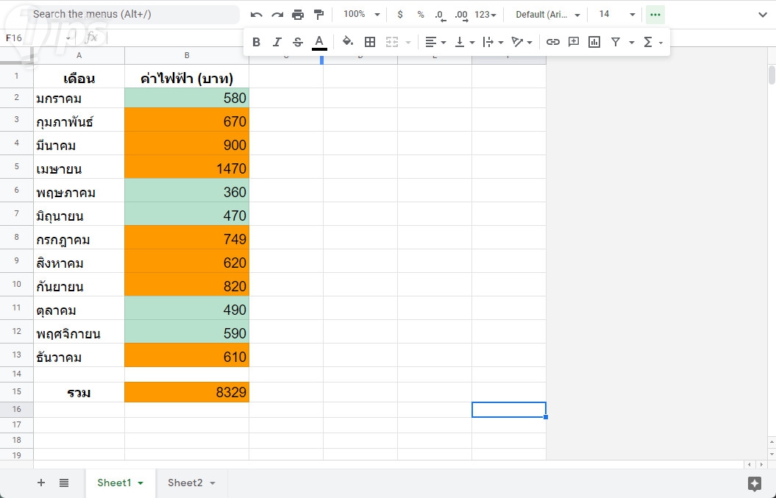Click the Insert chart icon
The image size is (776, 498).
pyautogui.click(x=594, y=42)
